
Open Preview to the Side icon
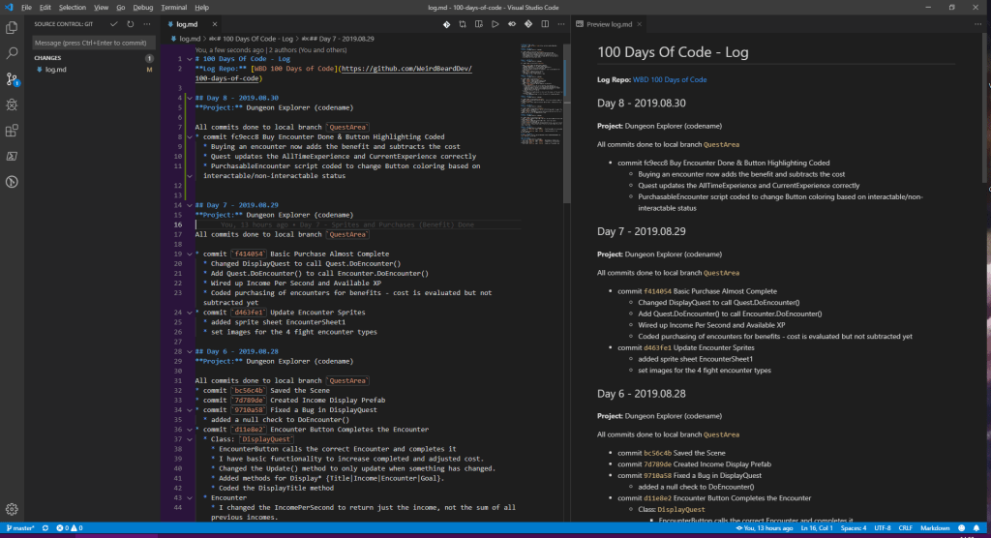(479, 24)
